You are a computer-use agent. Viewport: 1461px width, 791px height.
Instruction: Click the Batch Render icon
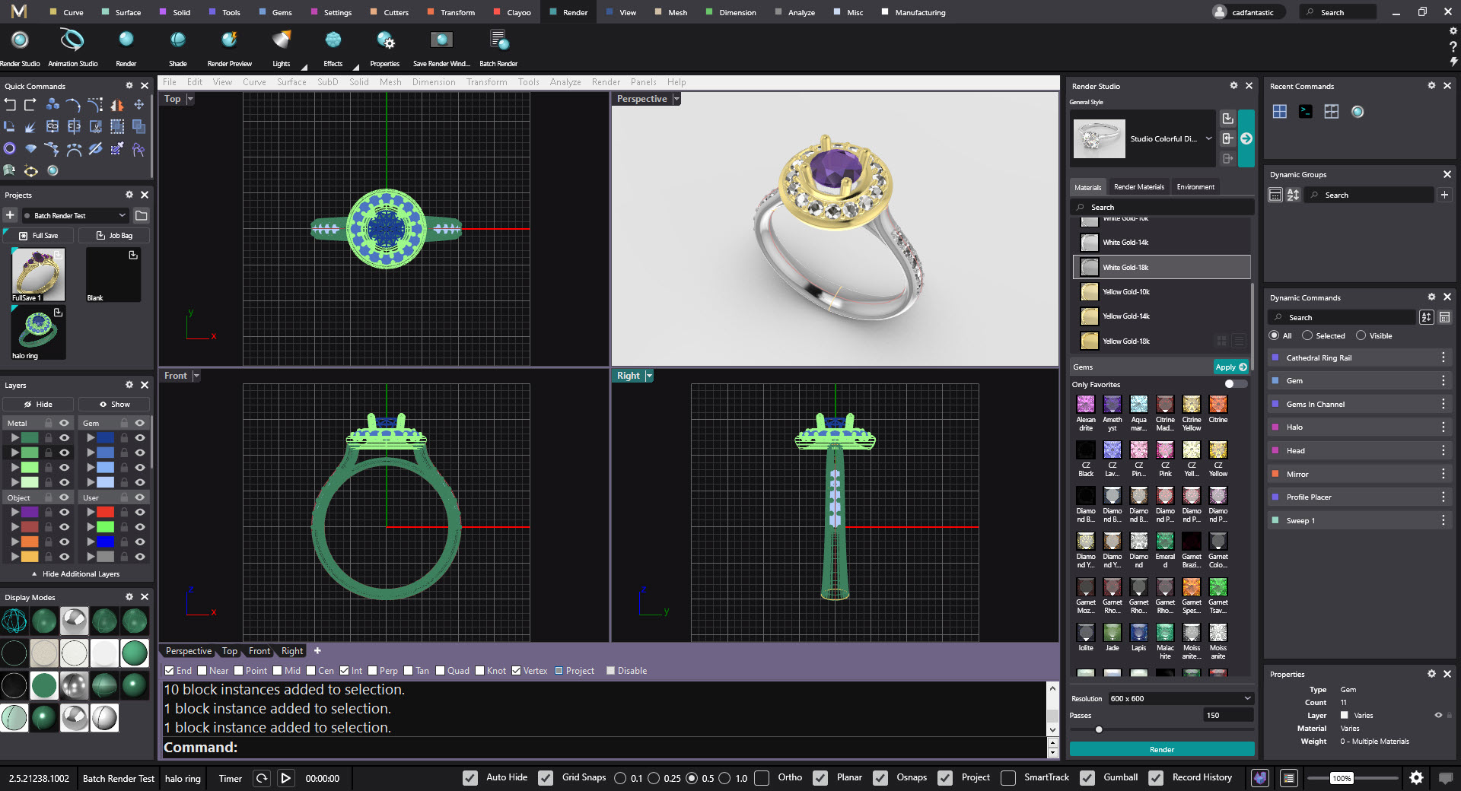tap(498, 40)
